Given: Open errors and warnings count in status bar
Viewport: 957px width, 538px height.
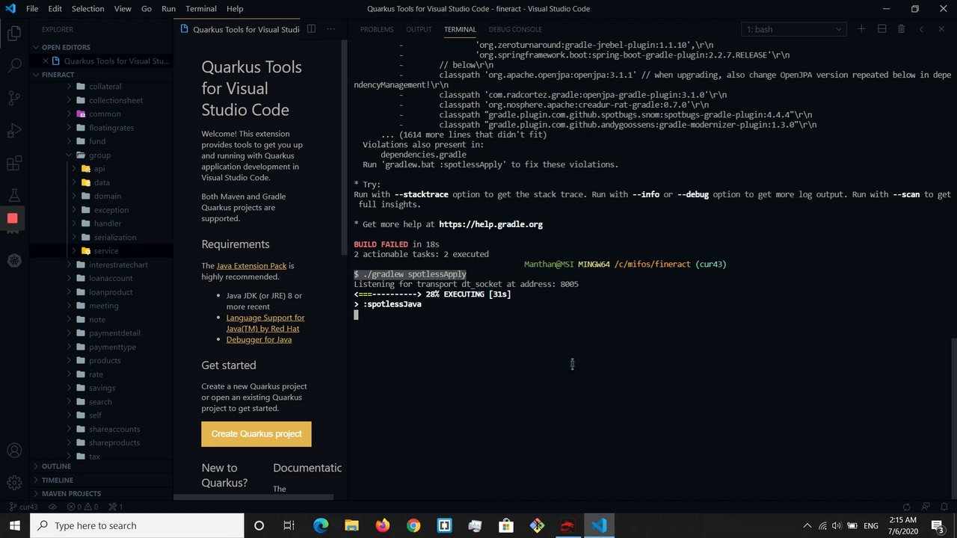Looking at the screenshot, I should tap(82, 507).
